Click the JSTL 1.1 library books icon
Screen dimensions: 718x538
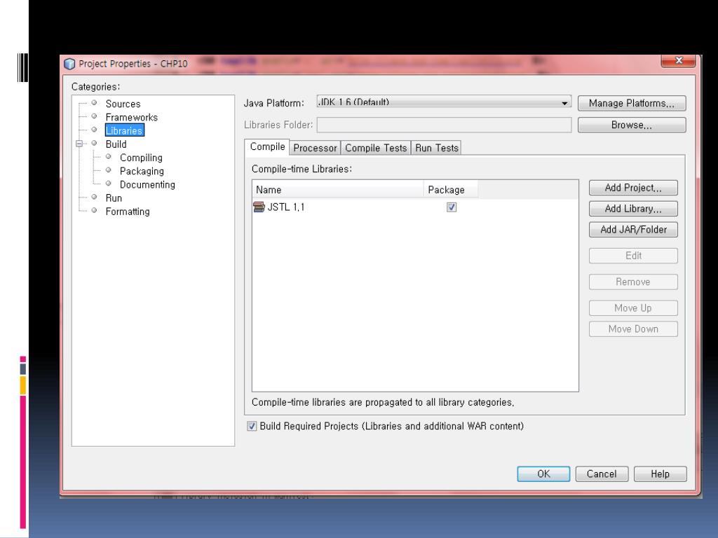click(259, 207)
